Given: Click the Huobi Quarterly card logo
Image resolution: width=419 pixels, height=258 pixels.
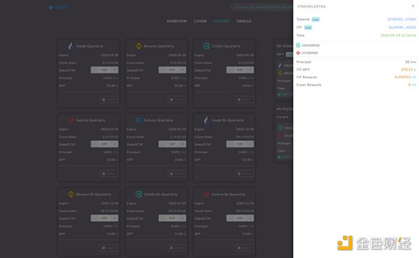Looking at the screenshot, I should 71,46.
